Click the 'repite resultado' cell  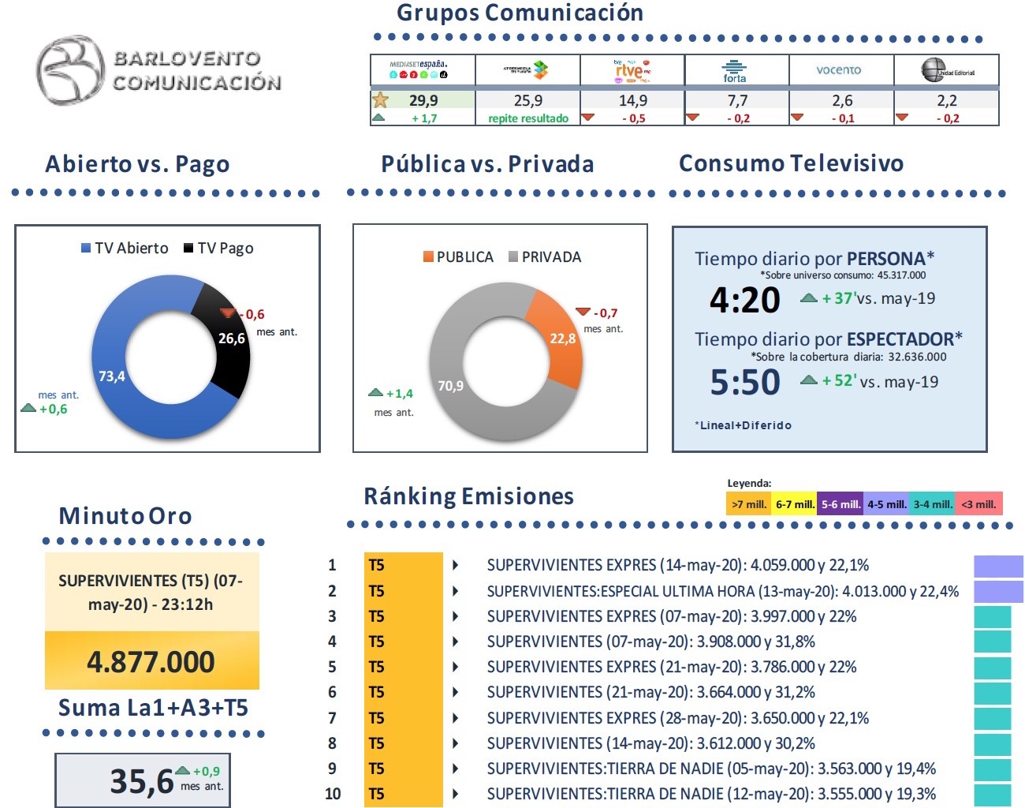pyautogui.click(x=528, y=118)
